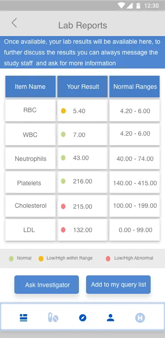Select the Item Name column header

[x=30, y=87]
